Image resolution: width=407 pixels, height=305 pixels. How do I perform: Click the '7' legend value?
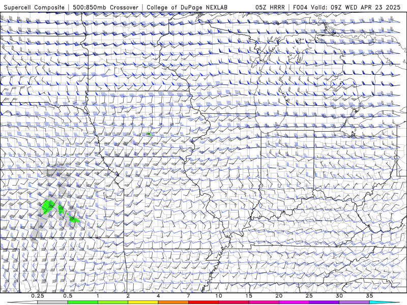(x=188, y=296)
